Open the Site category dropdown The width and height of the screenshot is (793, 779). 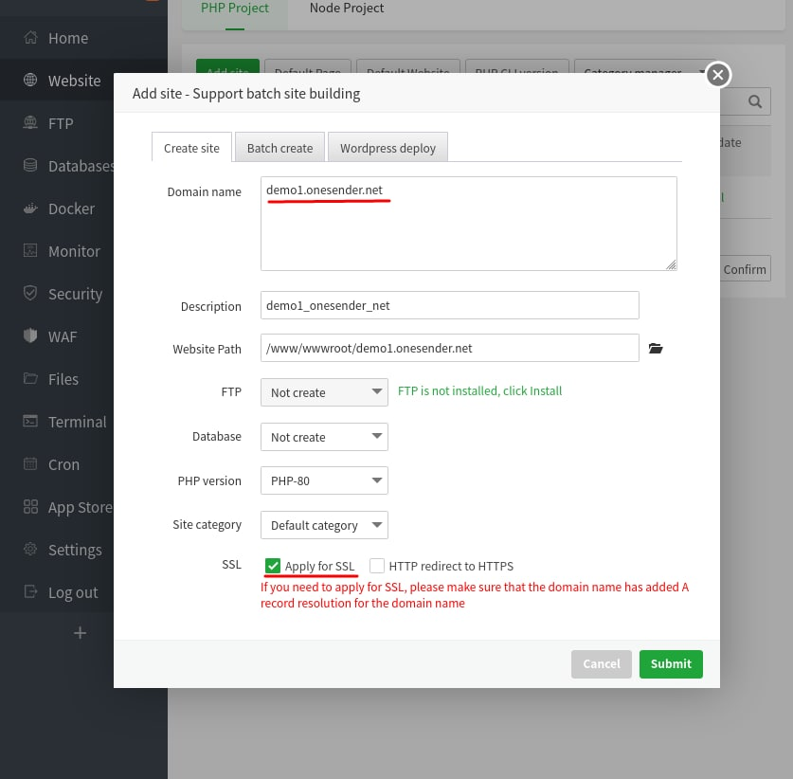[324, 525]
